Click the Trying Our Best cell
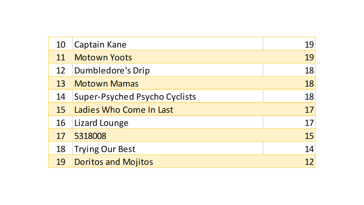Viewport: 364px width, 205px height. click(x=105, y=149)
